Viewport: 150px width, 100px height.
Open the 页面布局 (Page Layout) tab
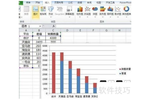tap(59, 2)
